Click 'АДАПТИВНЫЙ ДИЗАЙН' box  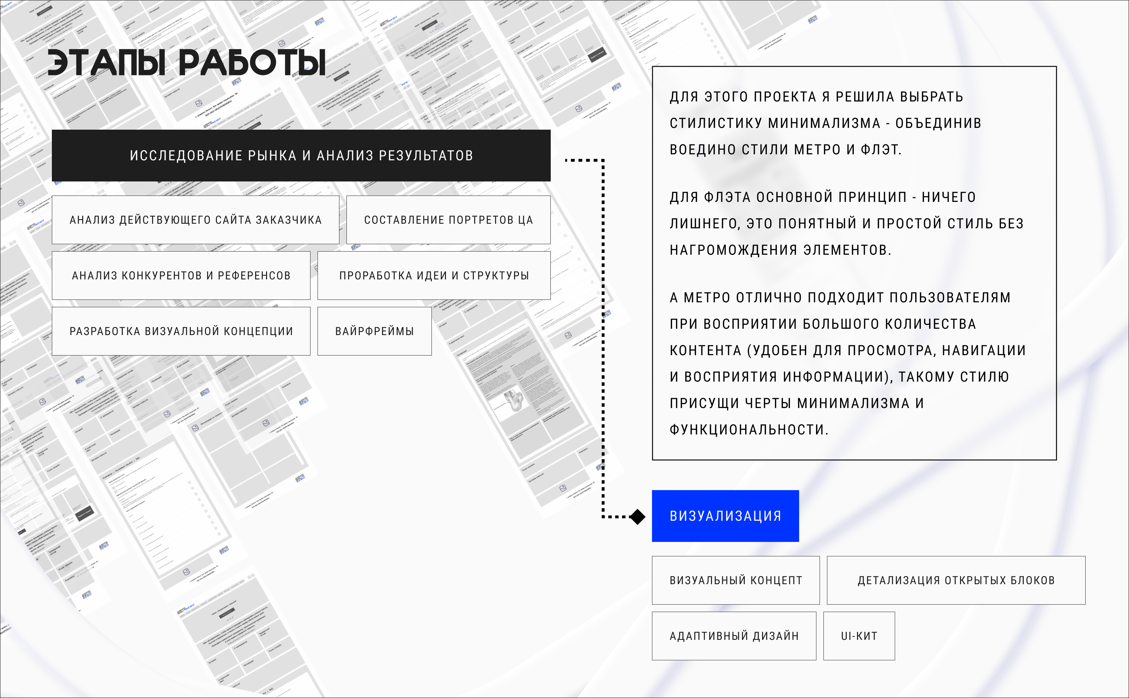734,636
